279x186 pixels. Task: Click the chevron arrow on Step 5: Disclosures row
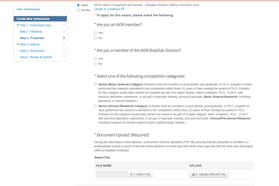64,51
